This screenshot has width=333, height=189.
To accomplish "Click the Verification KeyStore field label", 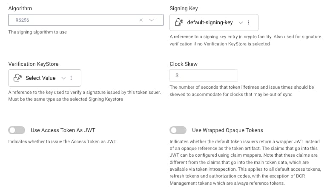I will coord(33,64).
